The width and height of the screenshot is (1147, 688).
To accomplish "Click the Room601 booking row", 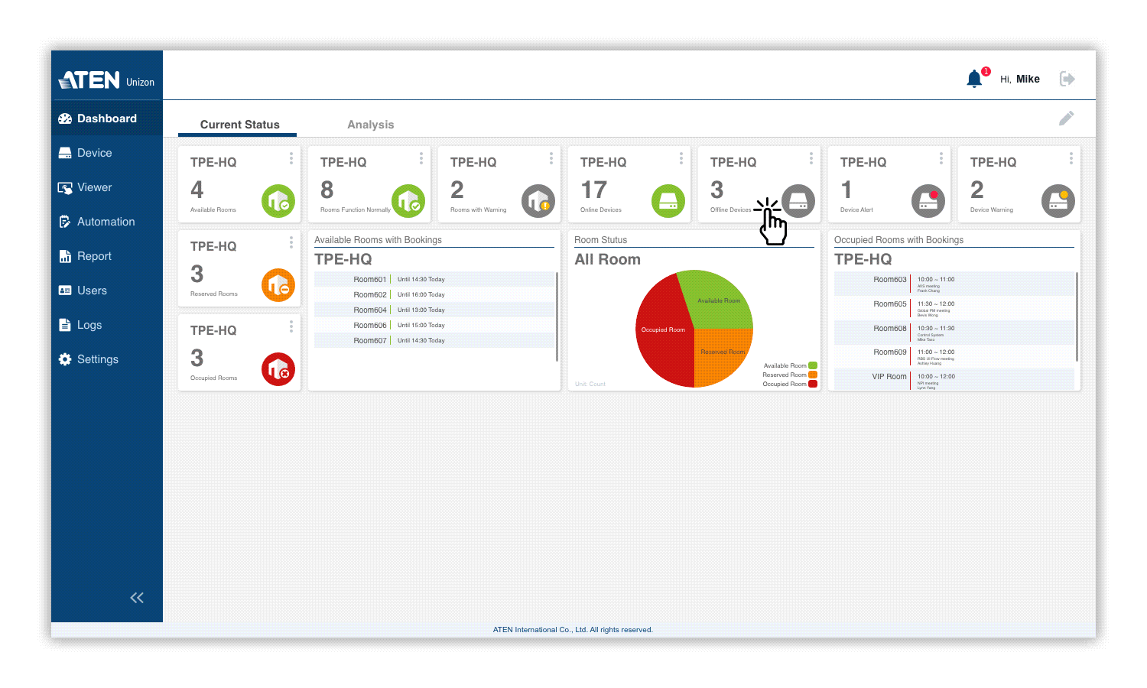I will (434, 279).
